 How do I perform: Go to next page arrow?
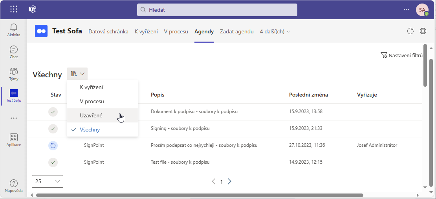pos(229,181)
